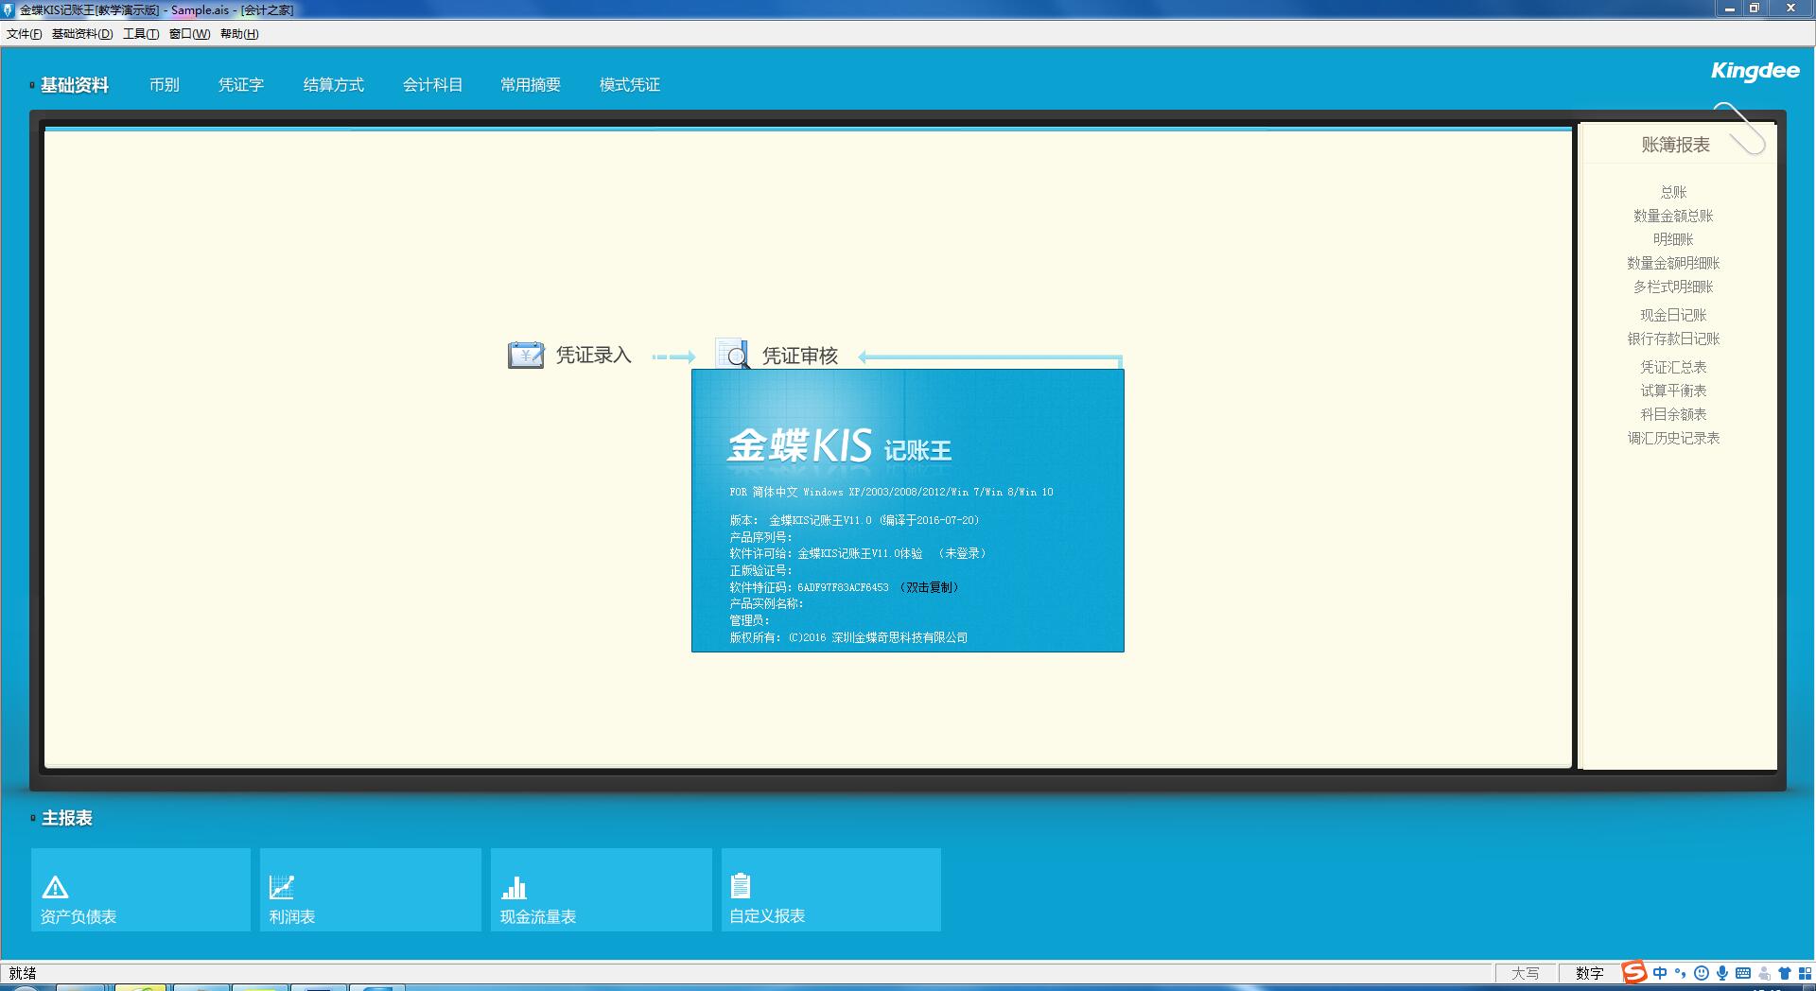Image resolution: width=1816 pixels, height=991 pixels.
Task: Select 结算方式 in the navigation bar
Action: [334, 85]
